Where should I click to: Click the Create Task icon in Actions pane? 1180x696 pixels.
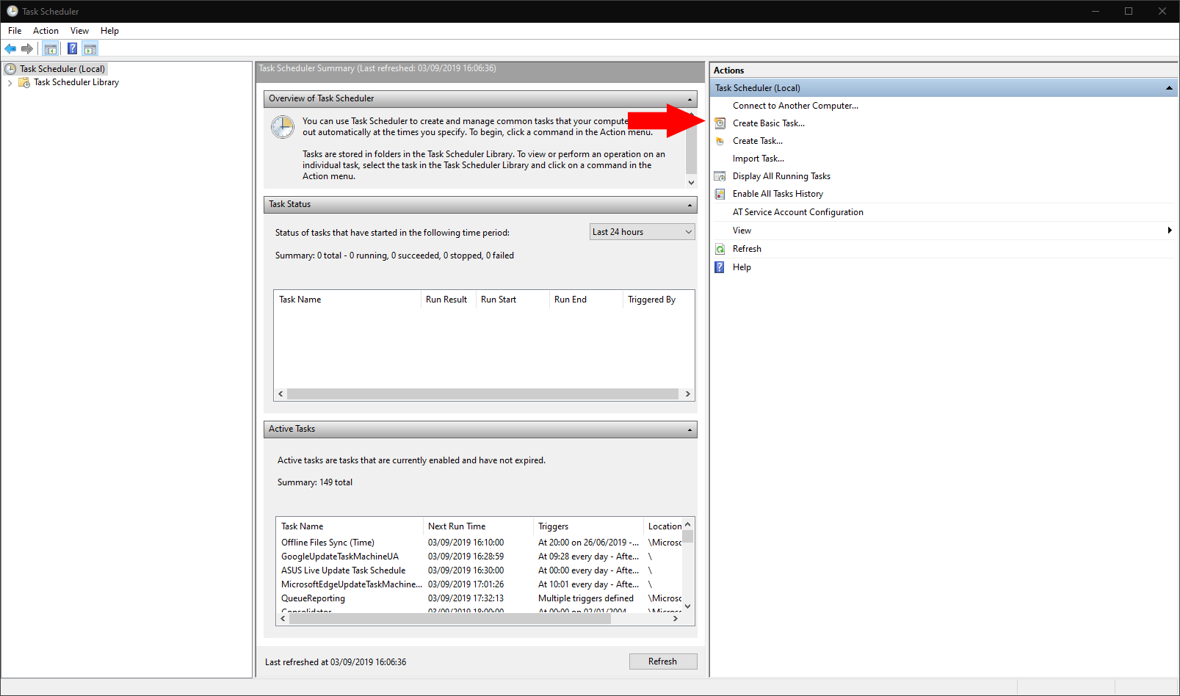pos(720,140)
